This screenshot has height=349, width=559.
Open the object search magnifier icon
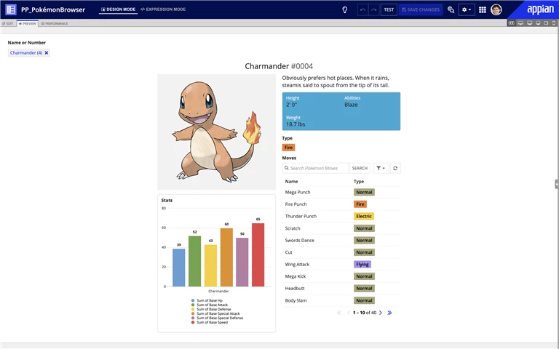pos(451,10)
